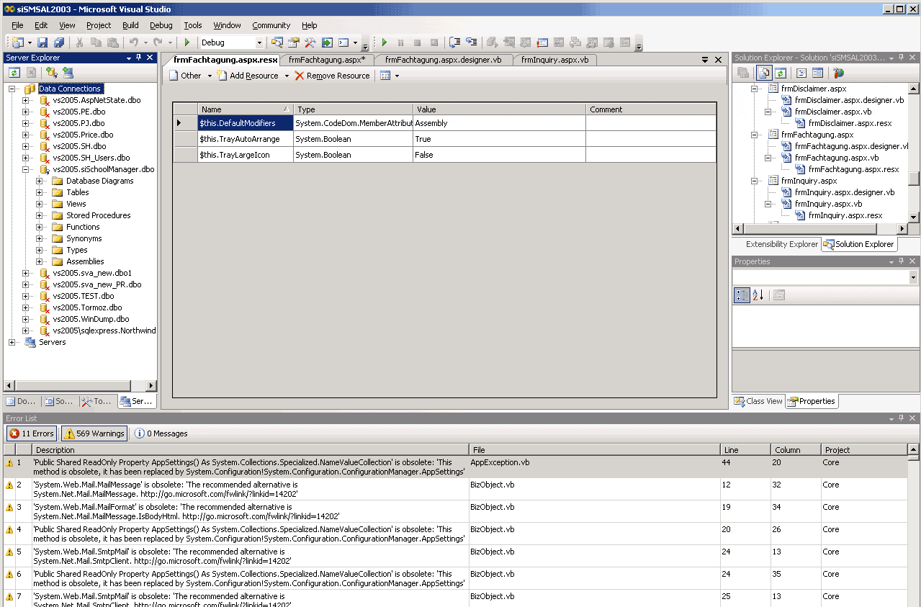Toggle Show All Files in Solution Explorer
This screenshot has width=921, height=607.
pyautogui.click(x=764, y=73)
